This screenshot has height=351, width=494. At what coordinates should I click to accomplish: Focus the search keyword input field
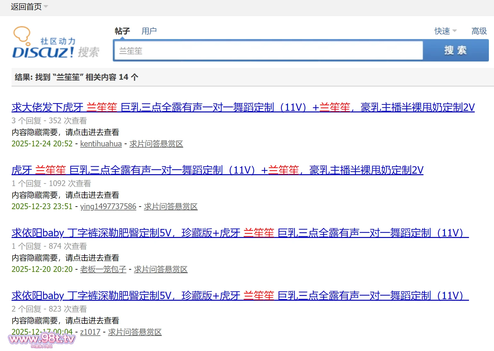coord(268,51)
